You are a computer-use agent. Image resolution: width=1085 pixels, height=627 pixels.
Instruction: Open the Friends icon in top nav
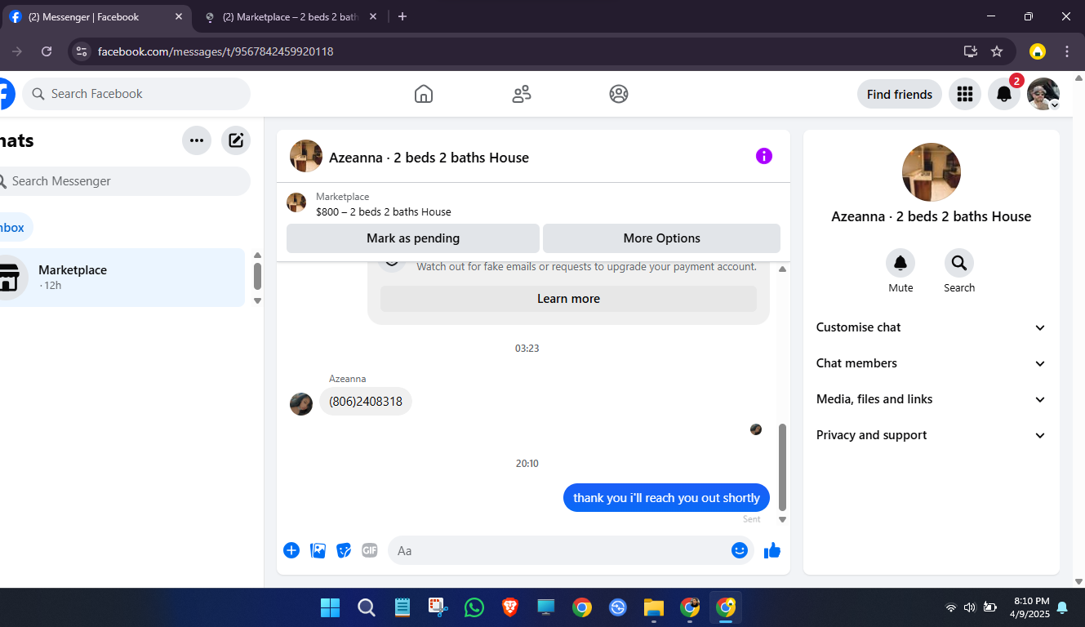(x=521, y=94)
